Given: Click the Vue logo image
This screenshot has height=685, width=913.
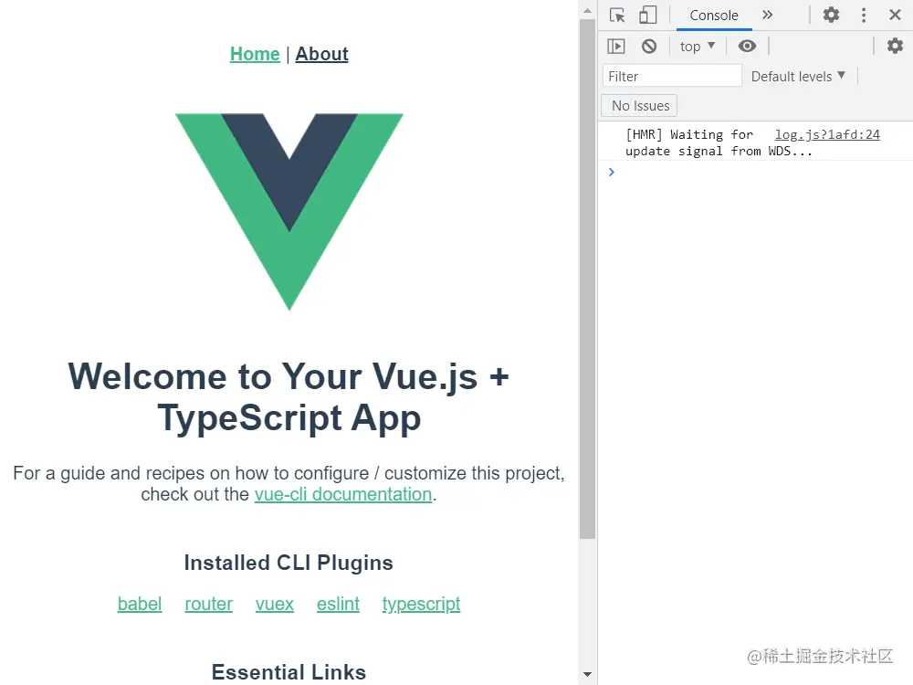Looking at the screenshot, I should coord(289,212).
